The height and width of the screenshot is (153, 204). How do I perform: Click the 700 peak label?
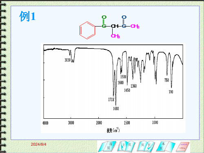coord(171,92)
